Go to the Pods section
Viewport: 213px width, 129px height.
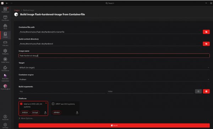(x=5, y=27)
